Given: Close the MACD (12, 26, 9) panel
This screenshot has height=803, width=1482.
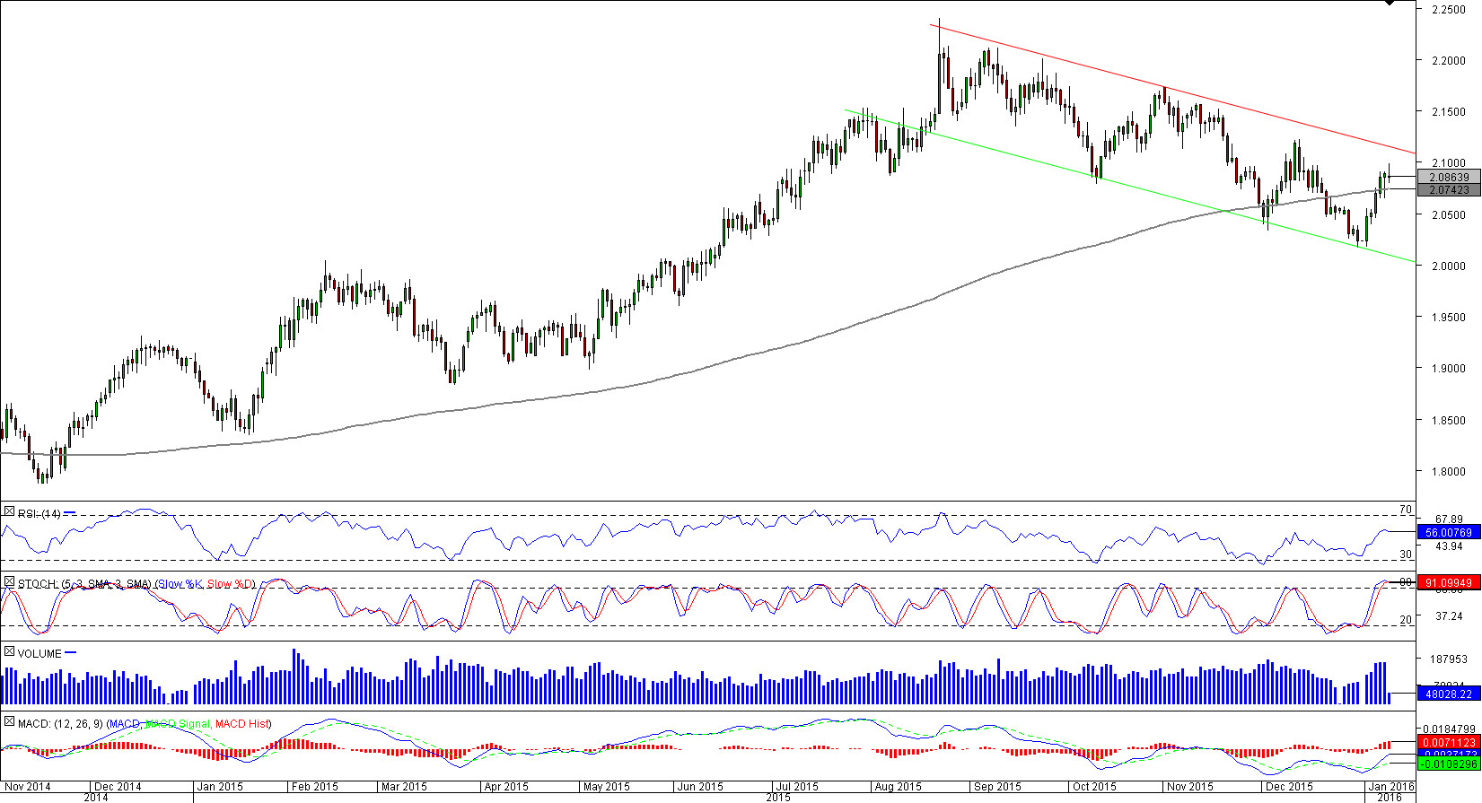Looking at the screenshot, I should 9,722.
